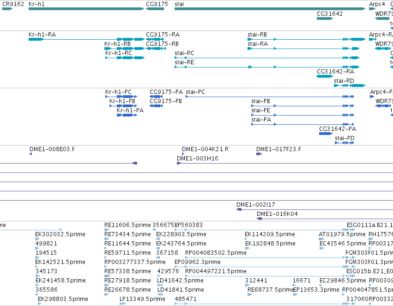This screenshot has height=306, width=393.
Task: Open the Kr-h1-RA transcript label
Action: tap(42, 35)
